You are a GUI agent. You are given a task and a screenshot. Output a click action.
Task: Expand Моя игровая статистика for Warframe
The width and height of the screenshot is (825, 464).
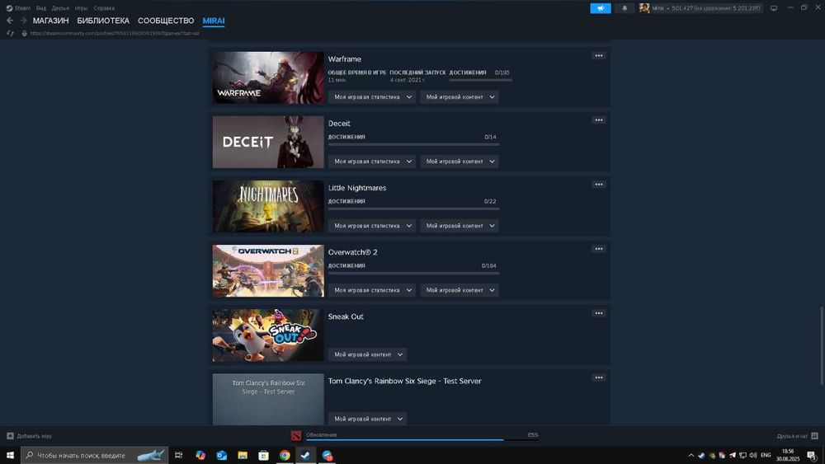click(x=372, y=96)
